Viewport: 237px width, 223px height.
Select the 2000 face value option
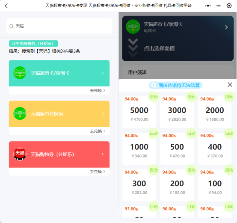pos(215,112)
